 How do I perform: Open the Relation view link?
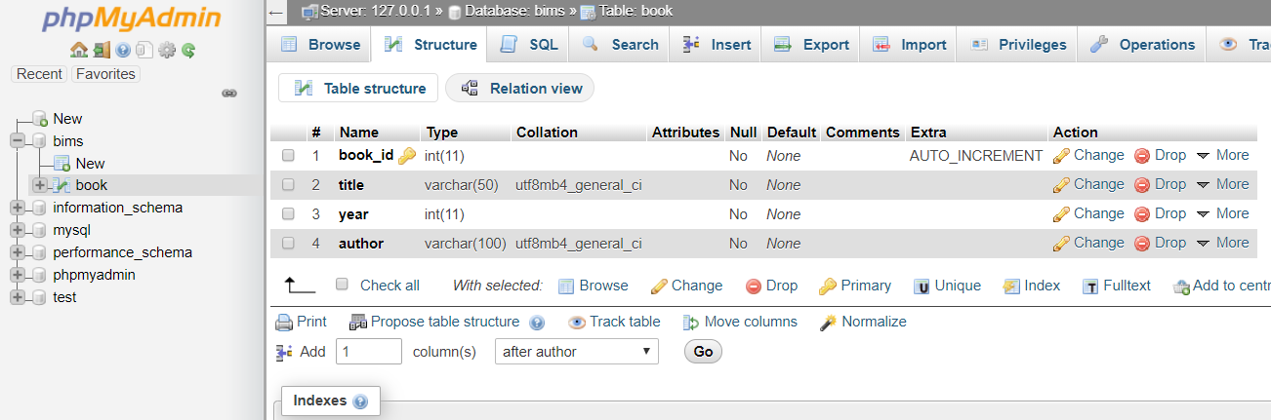click(x=521, y=89)
